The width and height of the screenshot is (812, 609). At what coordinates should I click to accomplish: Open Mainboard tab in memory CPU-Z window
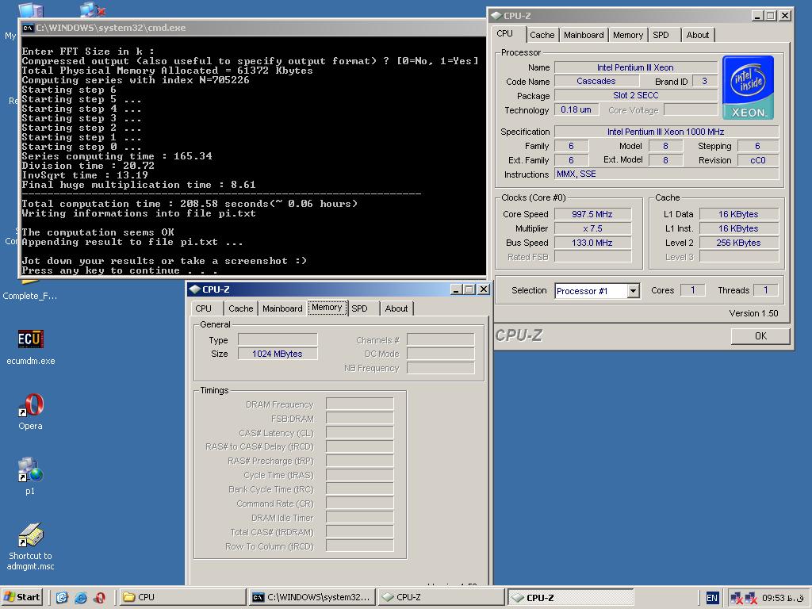pyautogui.click(x=282, y=308)
